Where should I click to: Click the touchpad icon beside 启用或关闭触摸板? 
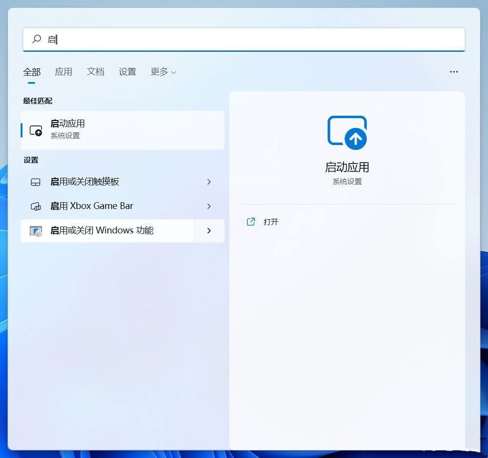(35, 182)
